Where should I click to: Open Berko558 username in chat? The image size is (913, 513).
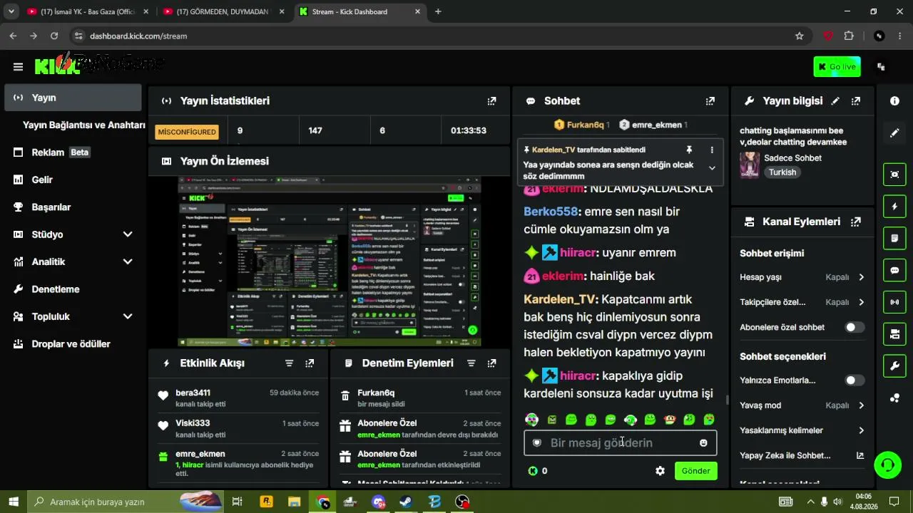(x=551, y=212)
